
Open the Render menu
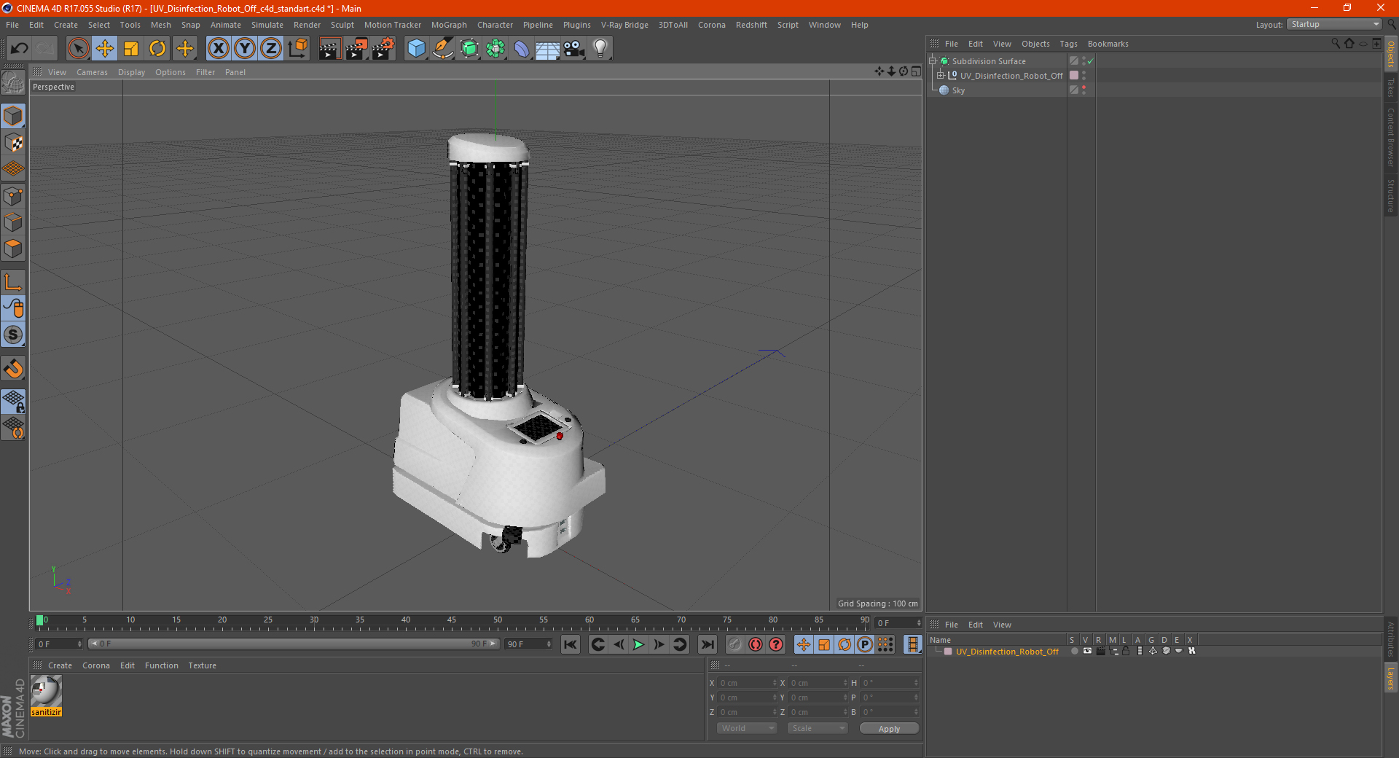[307, 25]
